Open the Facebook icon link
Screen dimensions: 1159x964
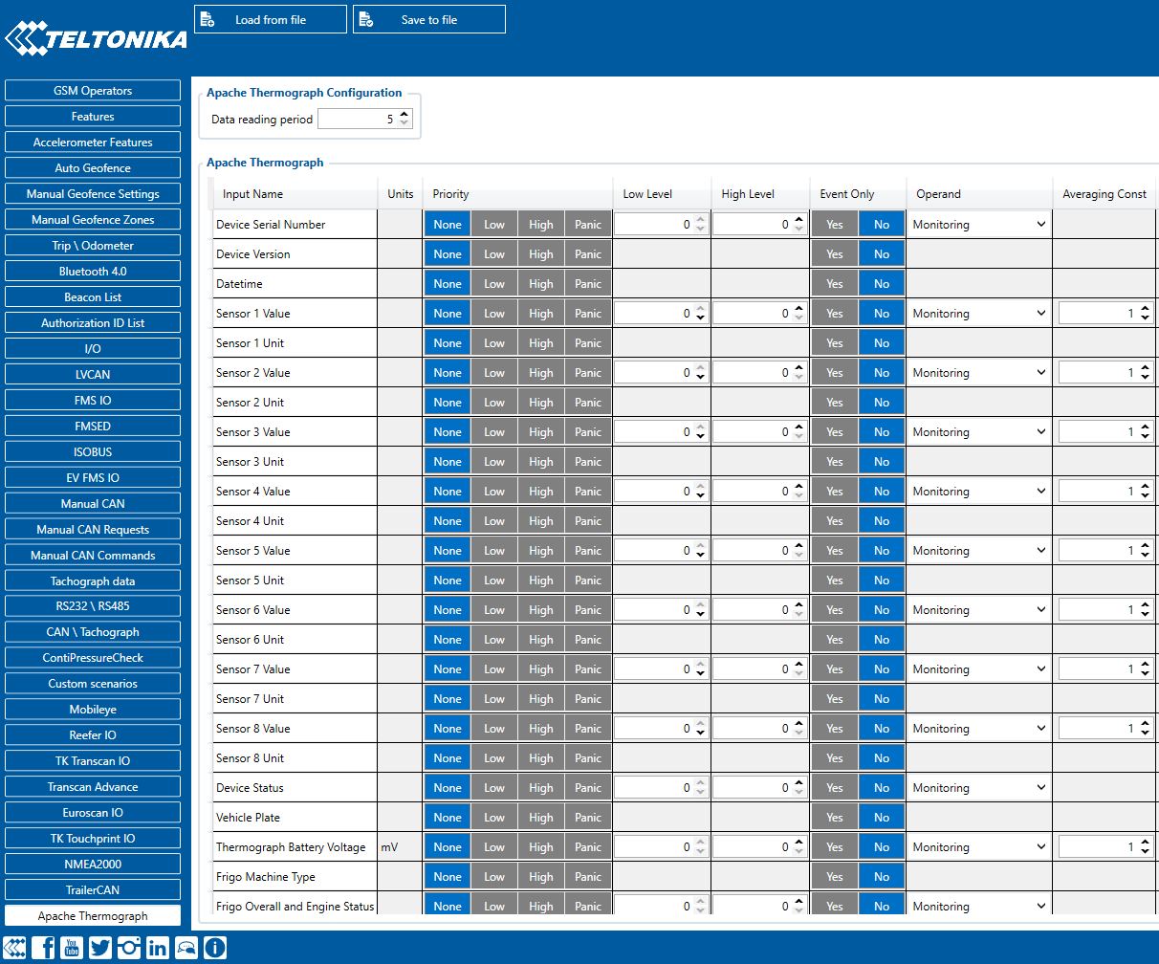tap(44, 948)
